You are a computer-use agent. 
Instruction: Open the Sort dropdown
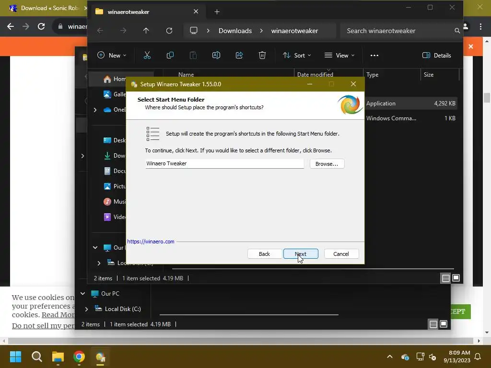tap(296, 56)
